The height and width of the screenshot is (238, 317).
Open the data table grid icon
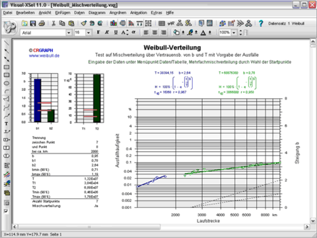pos(162,23)
